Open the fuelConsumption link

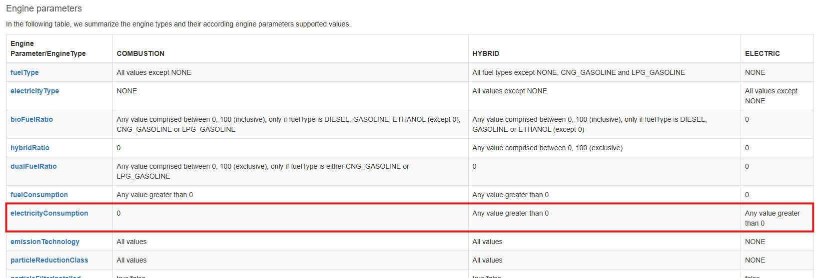coord(39,195)
